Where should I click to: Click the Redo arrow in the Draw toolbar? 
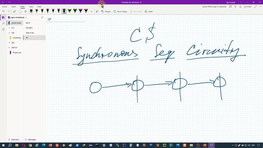coord(9,12)
